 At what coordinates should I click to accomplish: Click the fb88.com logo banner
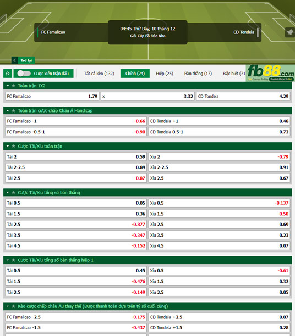(270, 73)
